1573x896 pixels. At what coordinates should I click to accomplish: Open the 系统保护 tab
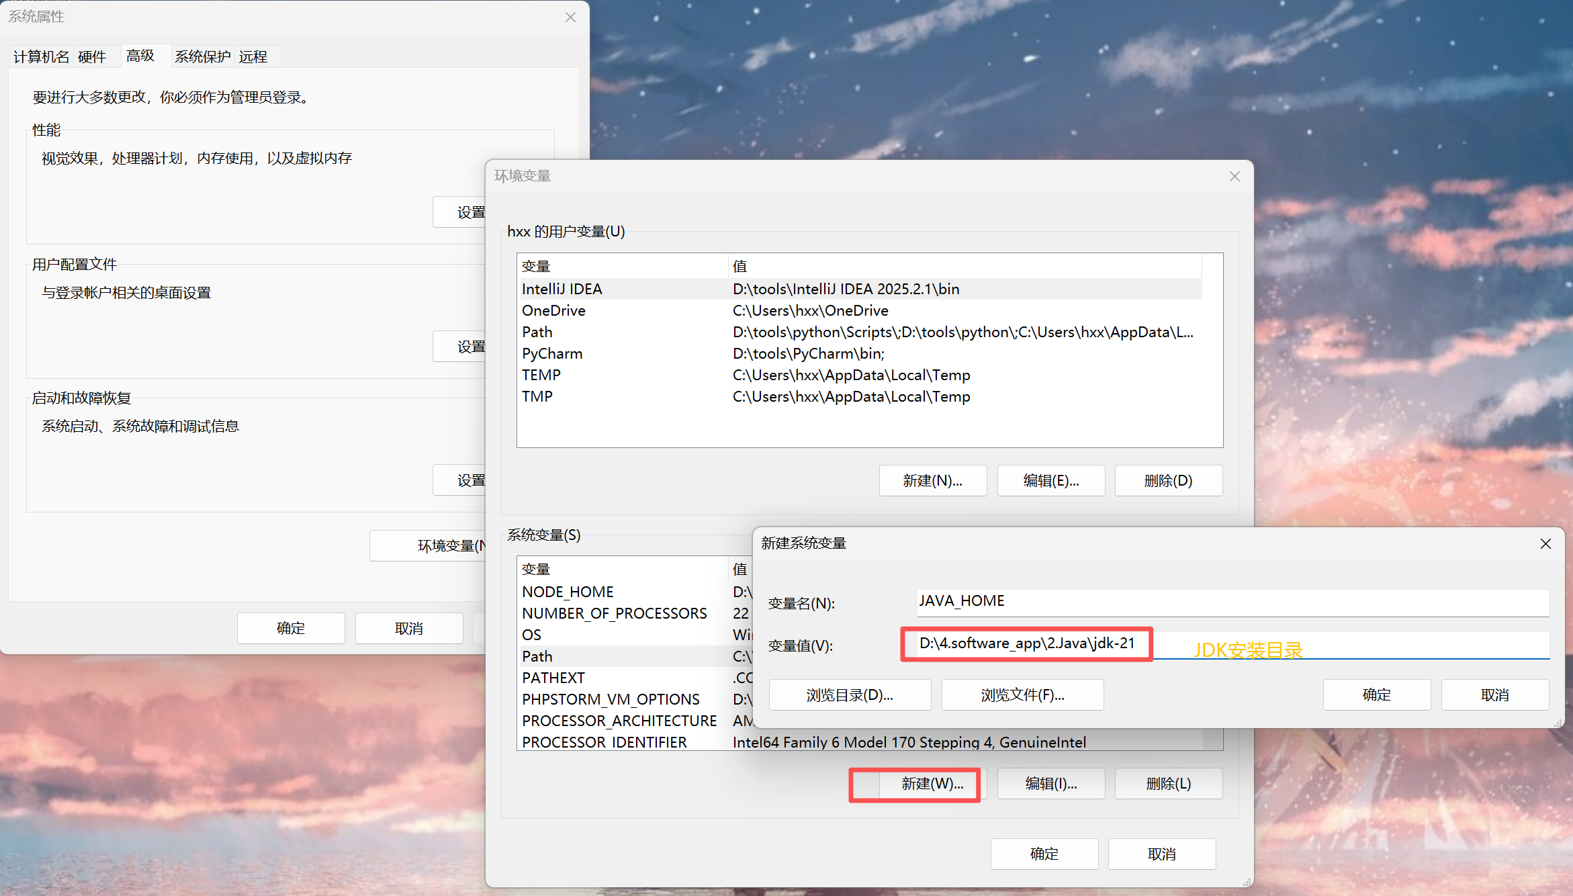[202, 56]
